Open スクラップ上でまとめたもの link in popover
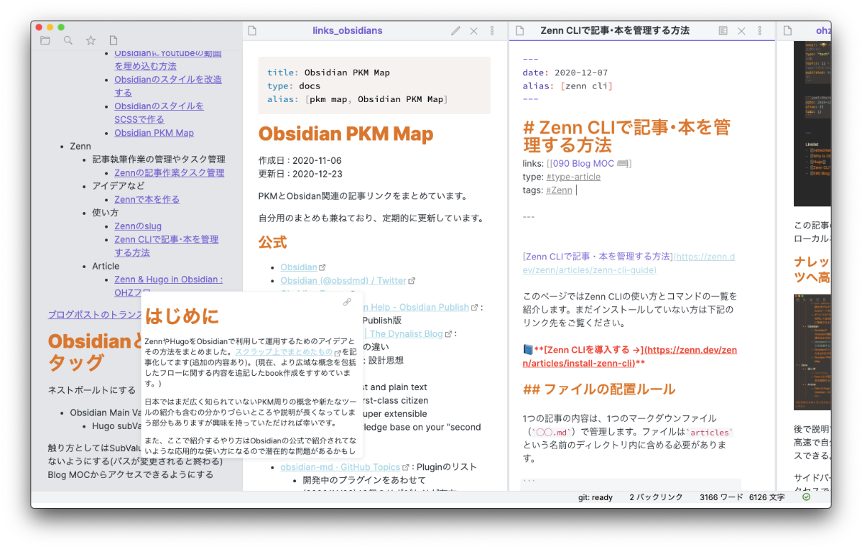The height and width of the screenshot is (549, 862). [x=284, y=352]
